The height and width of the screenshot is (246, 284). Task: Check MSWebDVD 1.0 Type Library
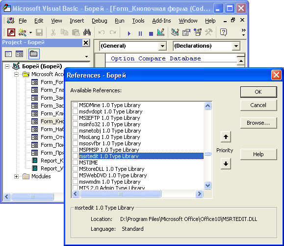[75, 175]
